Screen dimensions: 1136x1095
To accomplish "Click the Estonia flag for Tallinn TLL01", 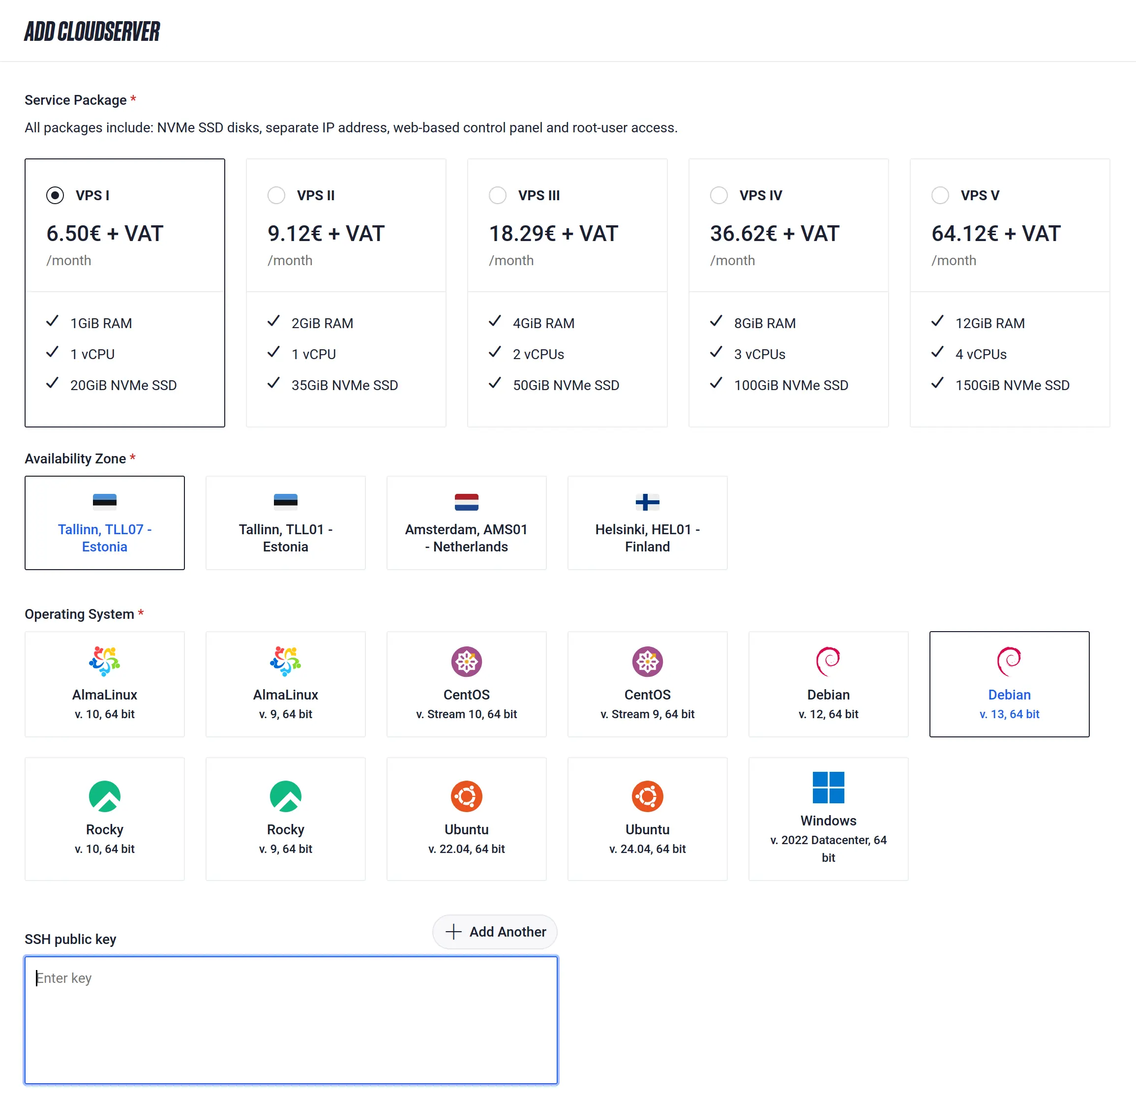I will 285,501.
